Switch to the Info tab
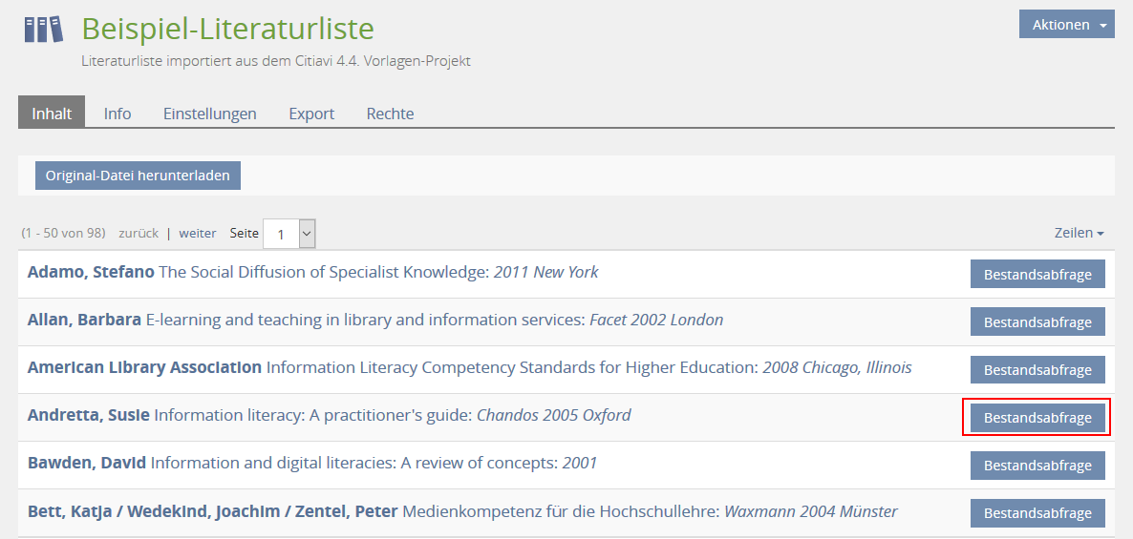1133x539 pixels. coord(118,114)
